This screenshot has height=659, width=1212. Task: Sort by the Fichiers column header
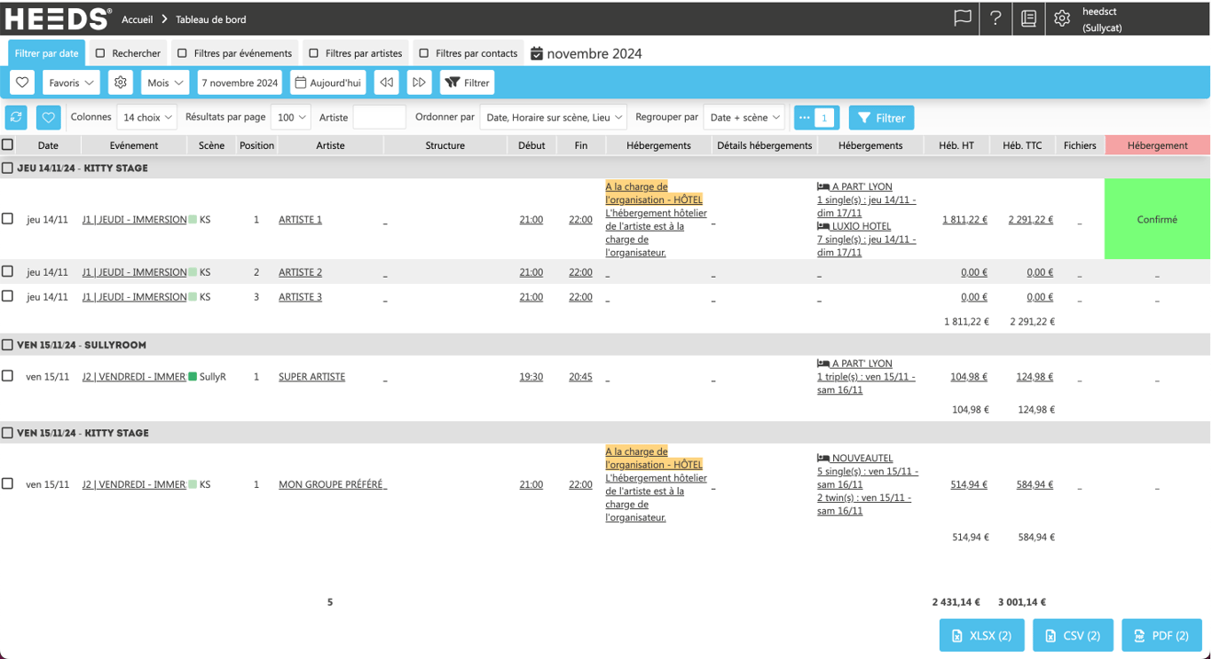(1080, 145)
